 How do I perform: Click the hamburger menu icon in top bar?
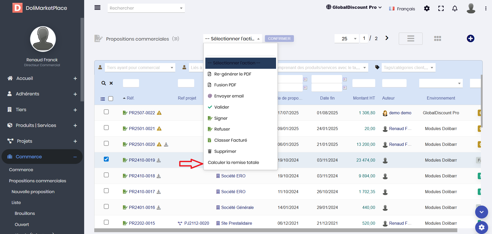(97, 8)
